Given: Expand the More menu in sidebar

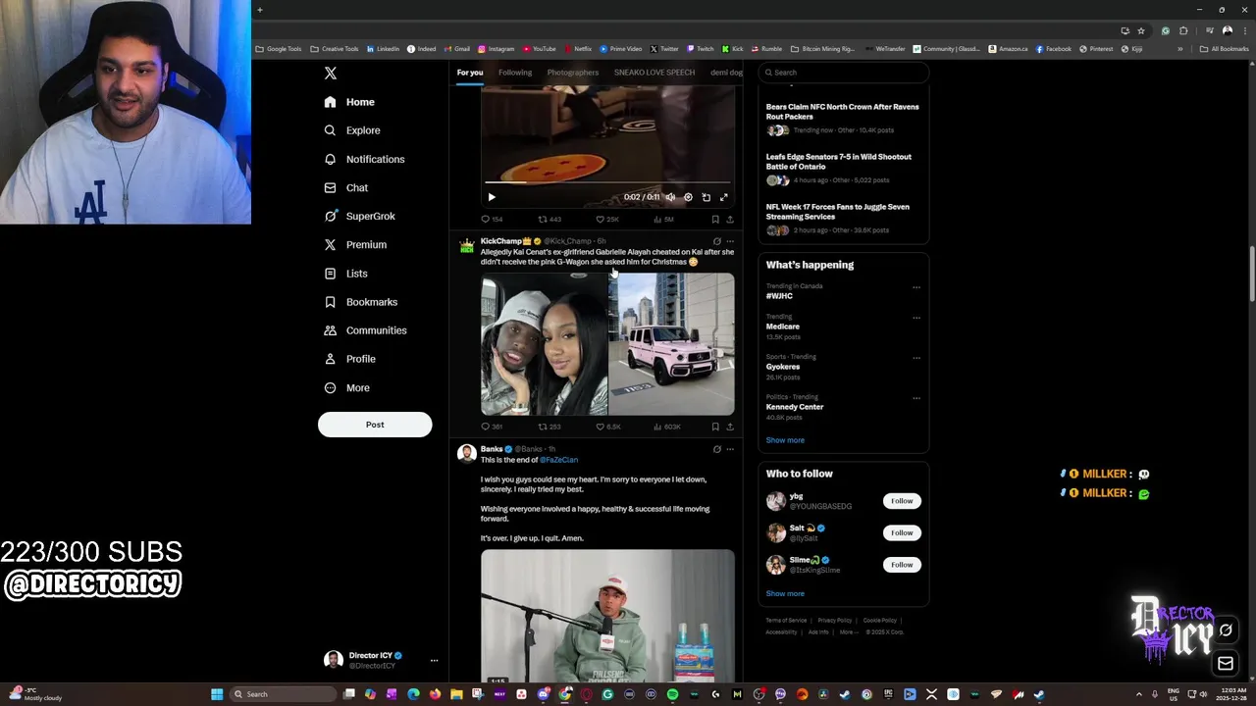Looking at the screenshot, I should coord(346,387).
